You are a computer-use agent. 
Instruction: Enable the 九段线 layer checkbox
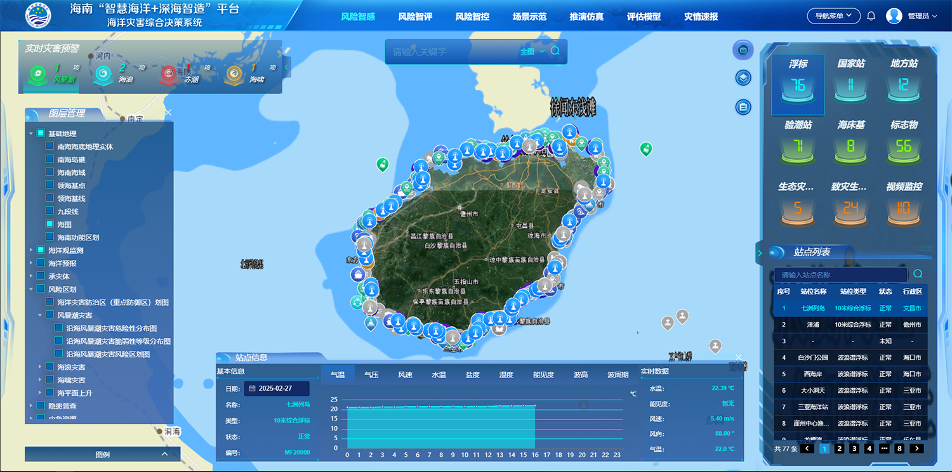tap(50, 211)
